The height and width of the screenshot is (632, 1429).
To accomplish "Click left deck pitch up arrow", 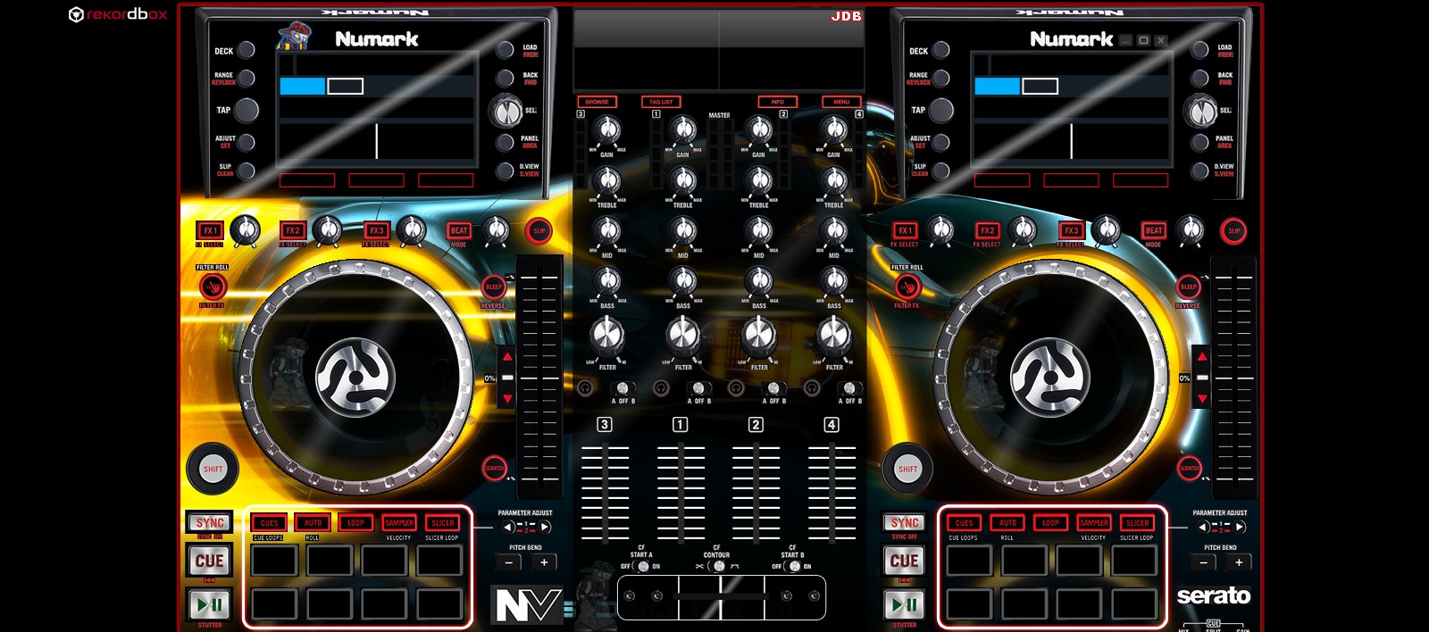I will pyautogui.click(x=507, y=357).
